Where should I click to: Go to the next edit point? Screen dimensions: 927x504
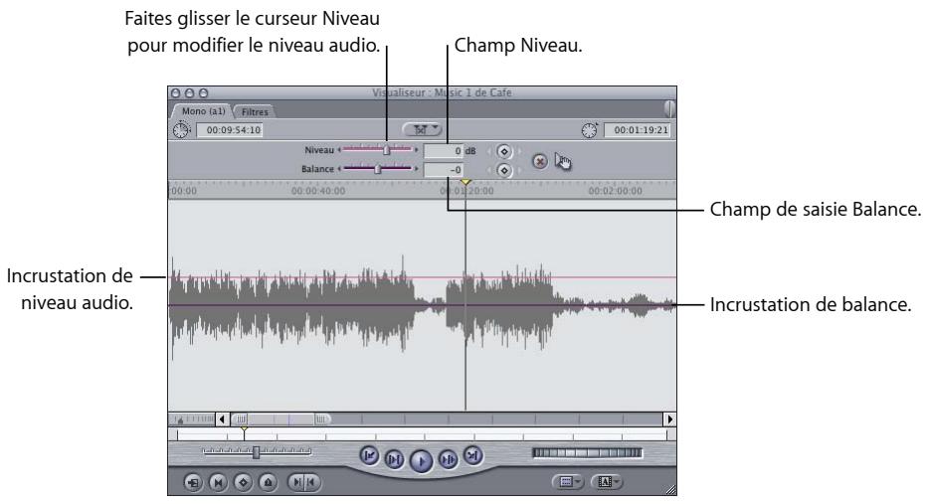coord(472,455)
